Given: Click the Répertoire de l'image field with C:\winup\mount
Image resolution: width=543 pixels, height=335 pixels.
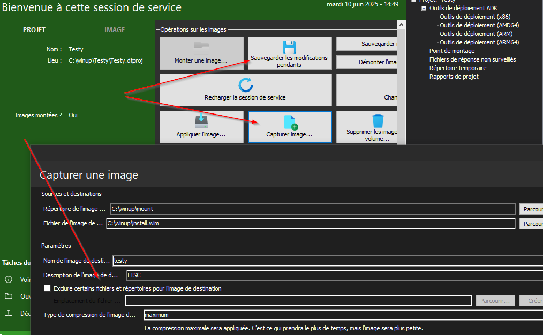Looking at the screenshot, I should [313, 209].
